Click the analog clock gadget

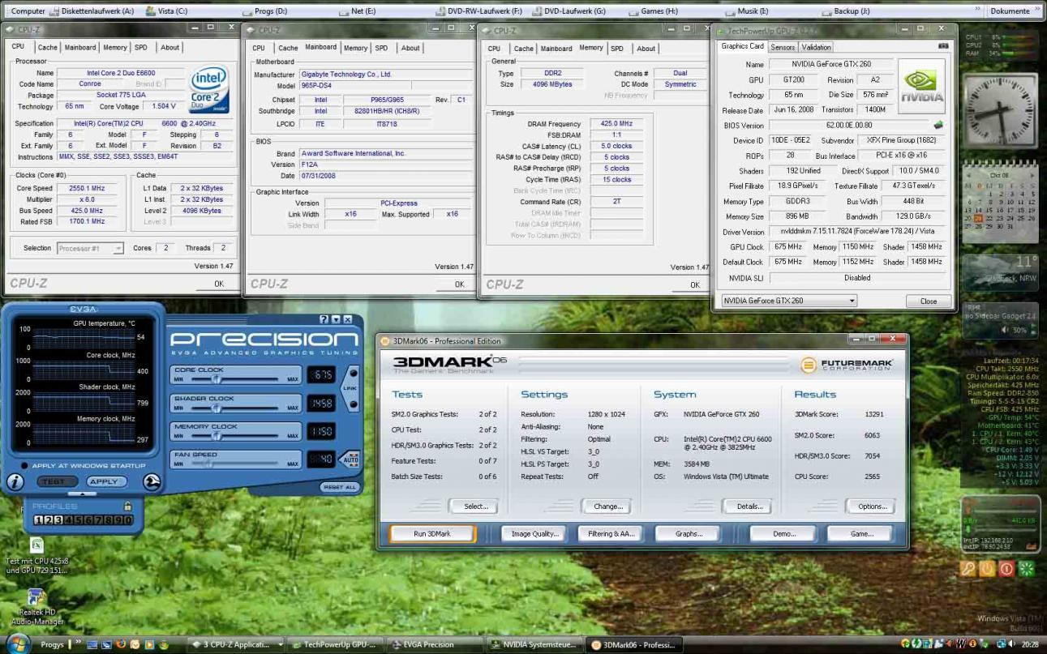coord(999,109)
